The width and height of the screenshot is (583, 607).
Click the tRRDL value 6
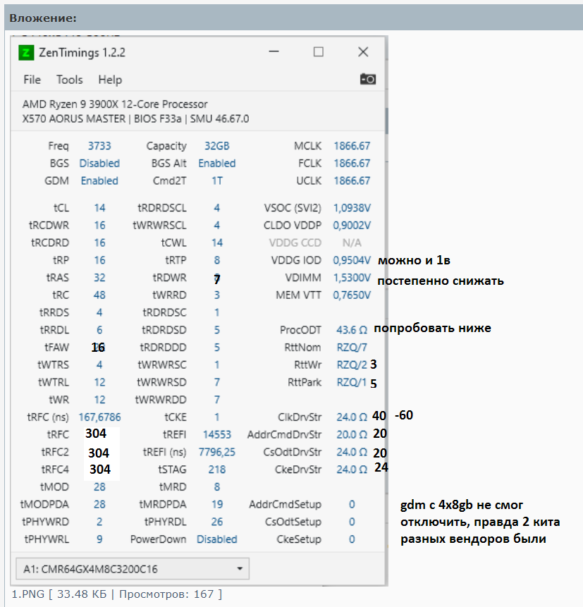point(99,330)
